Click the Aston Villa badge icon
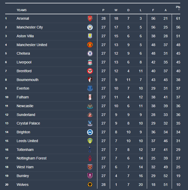188x190 pixels. pyautogui.click(x=90, y=36)
